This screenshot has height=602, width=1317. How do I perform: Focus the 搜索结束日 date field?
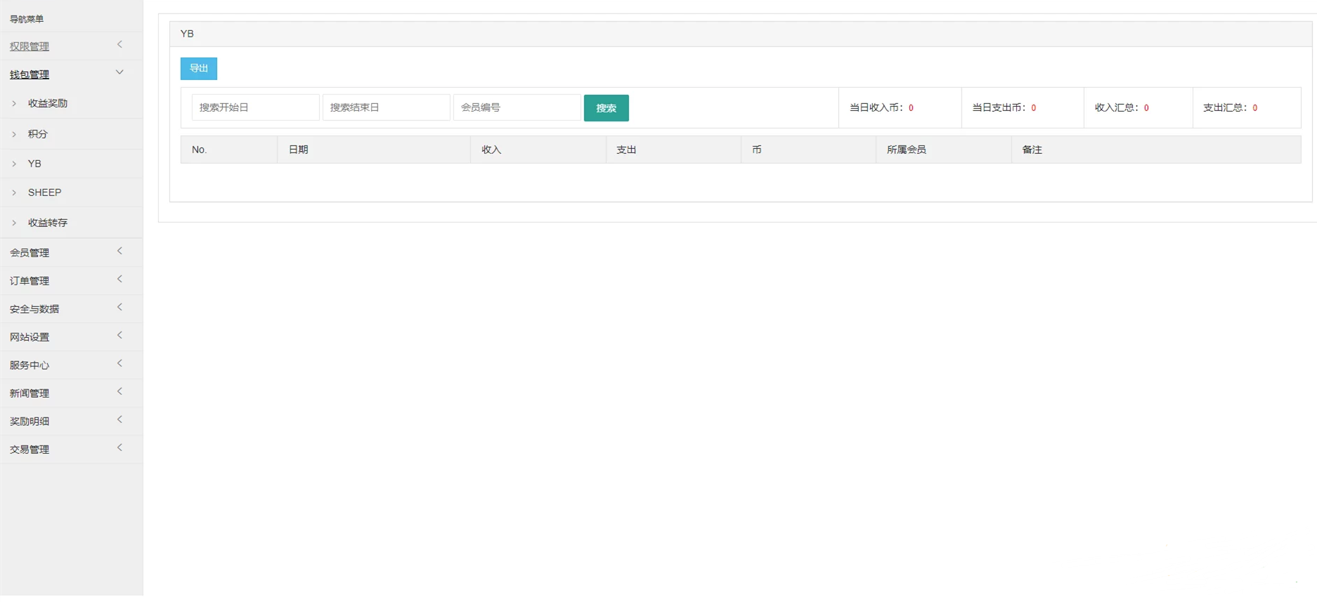click(387, 107)
